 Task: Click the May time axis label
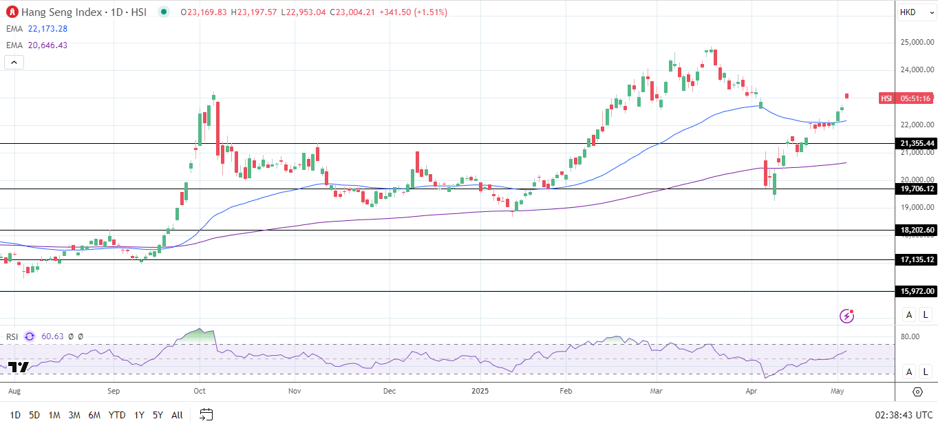pos(838,392)
